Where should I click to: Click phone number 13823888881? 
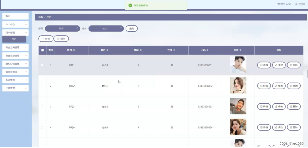point(205,65)
